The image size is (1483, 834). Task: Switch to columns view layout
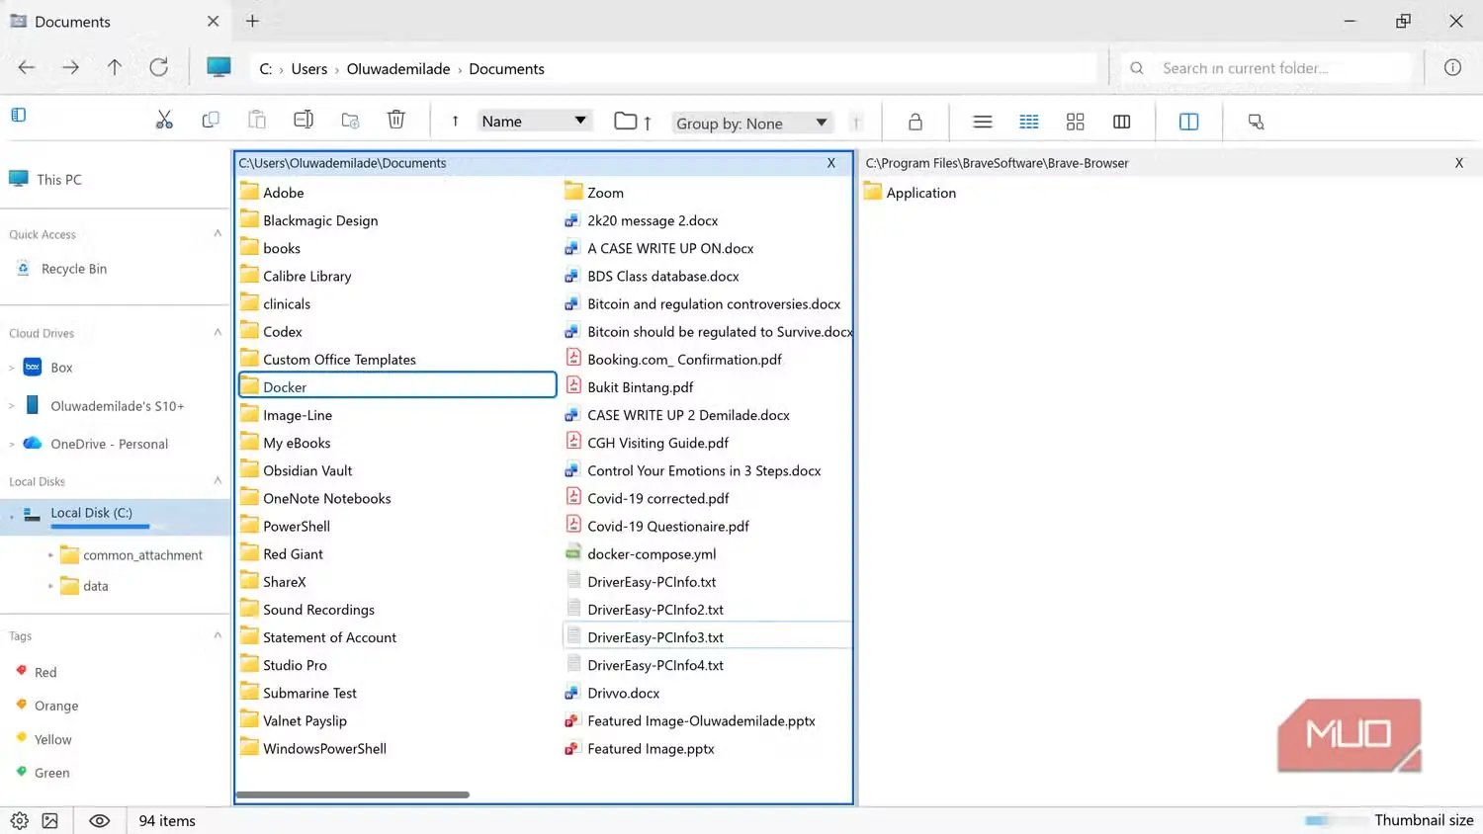click(x=1122, y=122)
